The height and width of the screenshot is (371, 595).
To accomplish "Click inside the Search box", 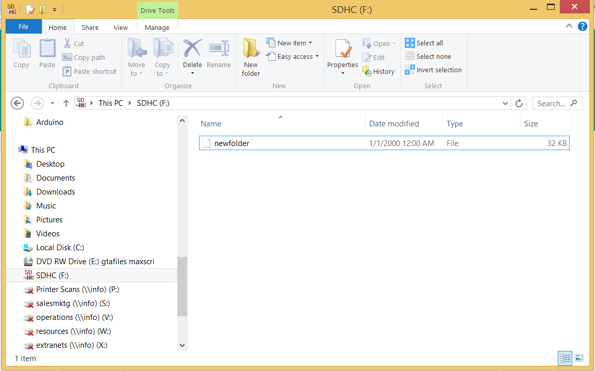I will click(553, 103).
